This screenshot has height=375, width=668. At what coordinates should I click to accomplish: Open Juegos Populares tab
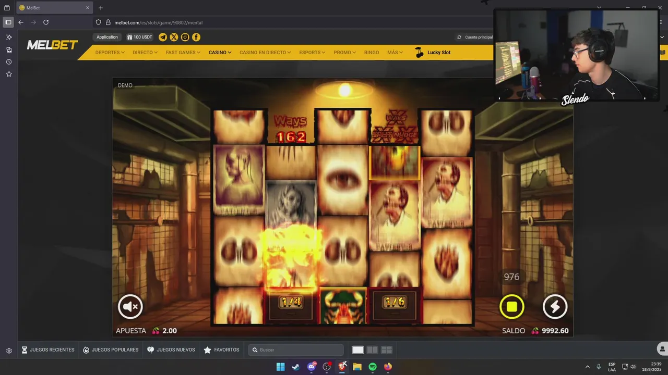tap(111, 350)
